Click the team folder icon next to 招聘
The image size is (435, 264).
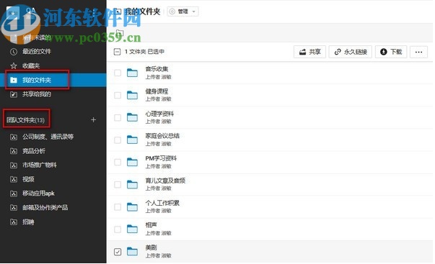tap(14, 222)
